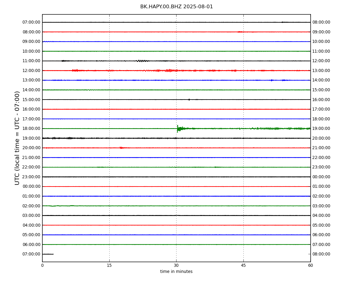Click right-axis label 03:00:00
353x291 pixels.
pos(321,206)
